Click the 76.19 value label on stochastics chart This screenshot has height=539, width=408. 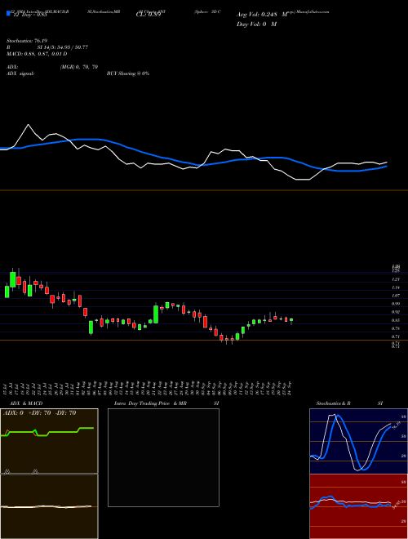[396, 426]
